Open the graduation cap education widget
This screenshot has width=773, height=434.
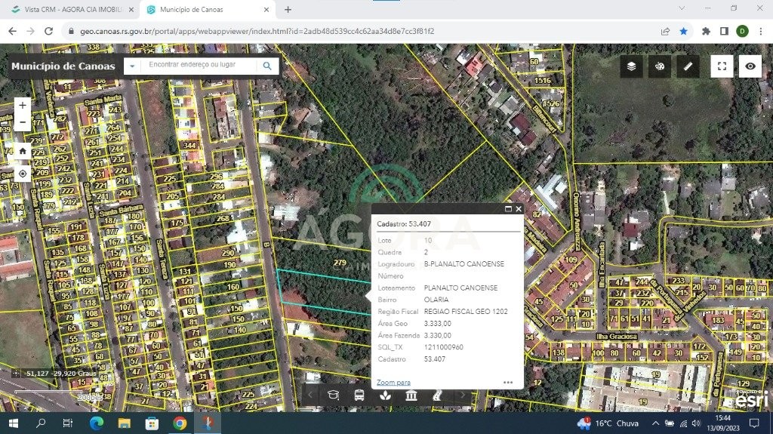point(333,396)
